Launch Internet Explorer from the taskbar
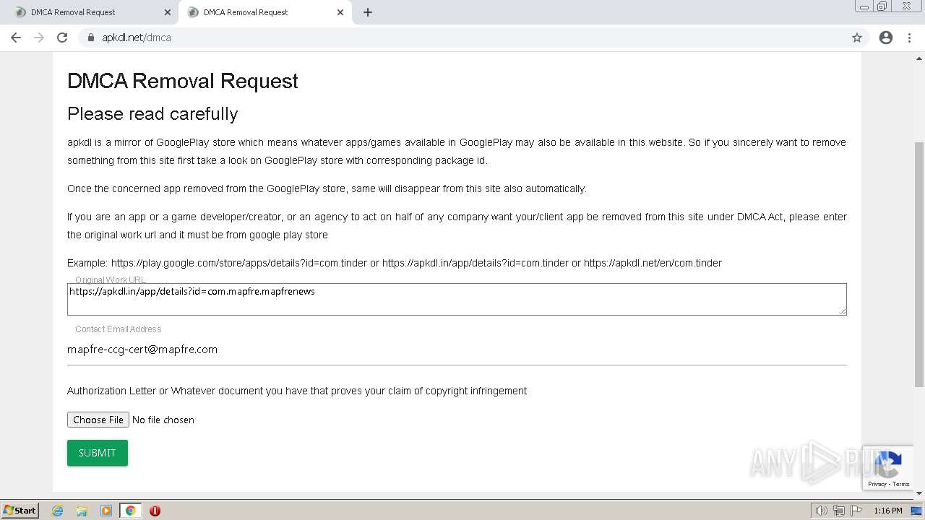This screenshot has height=520, width=925. point(58,511)
